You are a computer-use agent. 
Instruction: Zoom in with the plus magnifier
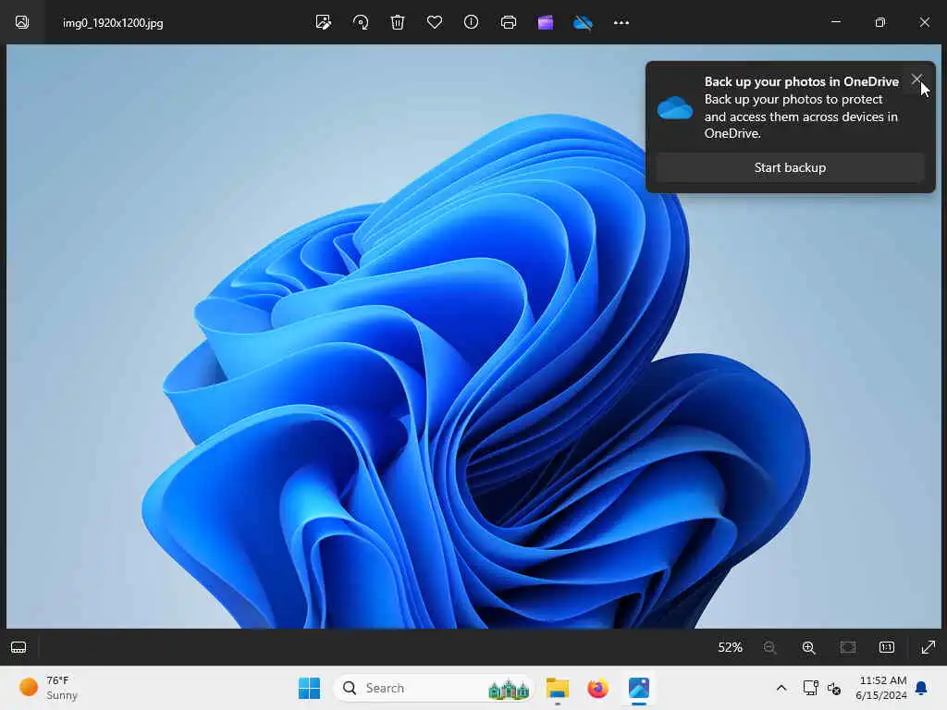click(x=808, y=647)
